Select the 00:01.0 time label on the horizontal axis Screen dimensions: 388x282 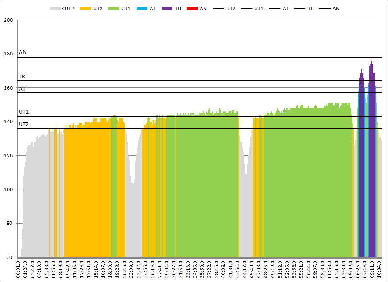(18, 269)
